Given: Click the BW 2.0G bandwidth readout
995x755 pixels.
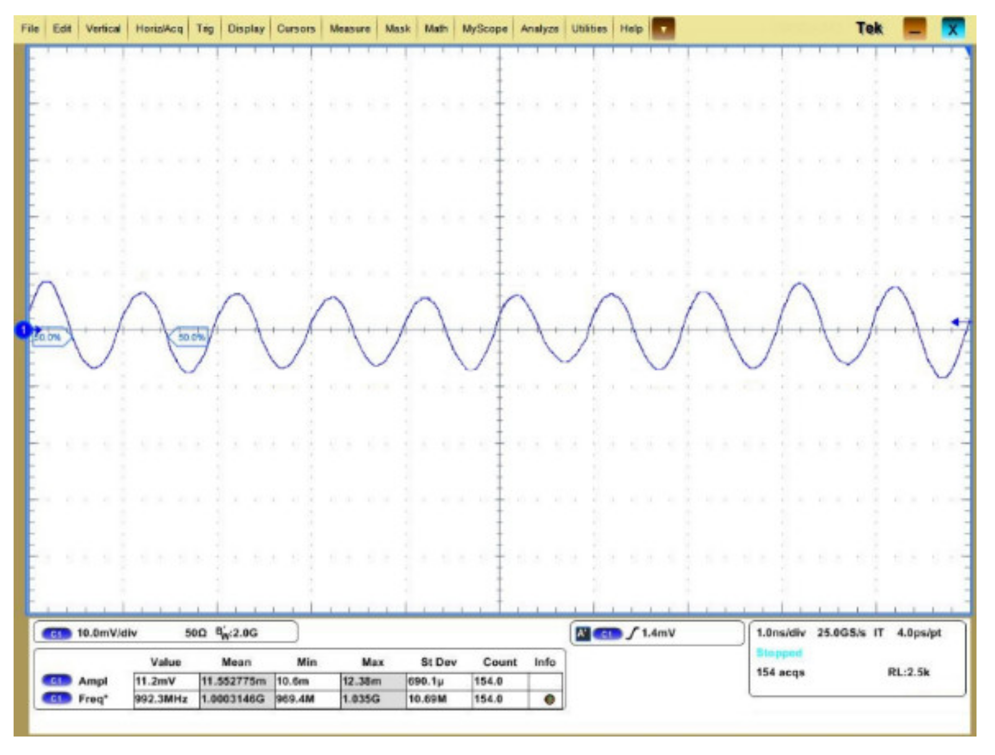Looking at the screenshot, I should pyautogui.click(x=237, y=633).
